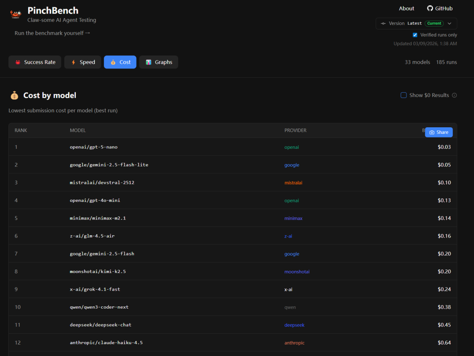The height and width of the screenshot is (356, 474).
Task: Click the PinchBench title
Action: [53, 11]
